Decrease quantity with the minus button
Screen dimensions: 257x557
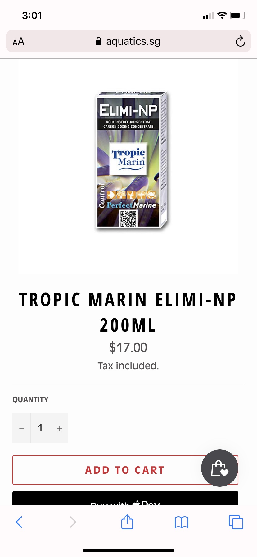tap(21, 428)
